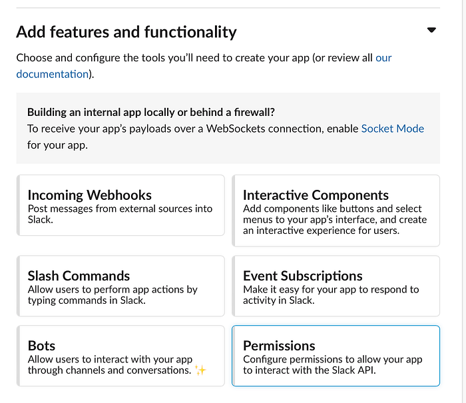Select the Slash Commands feature card
Image resolution: width=466 pixels, height=403 pixels.
click(120, 286)
